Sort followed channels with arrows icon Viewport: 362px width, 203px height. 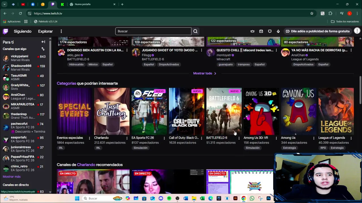pos(43,49)
